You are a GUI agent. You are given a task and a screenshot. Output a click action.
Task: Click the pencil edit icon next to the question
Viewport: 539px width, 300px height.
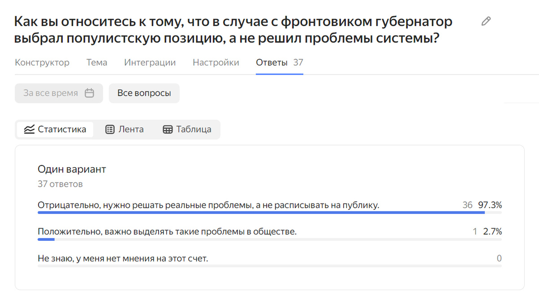pos(485,21)
